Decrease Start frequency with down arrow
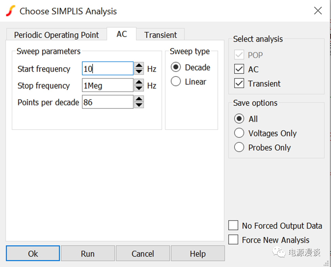The width and height of the screenshot is (331, 267). click(139, 71)
